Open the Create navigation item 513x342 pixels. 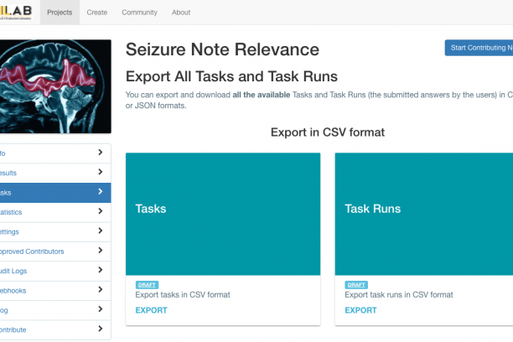coord(97,13)
